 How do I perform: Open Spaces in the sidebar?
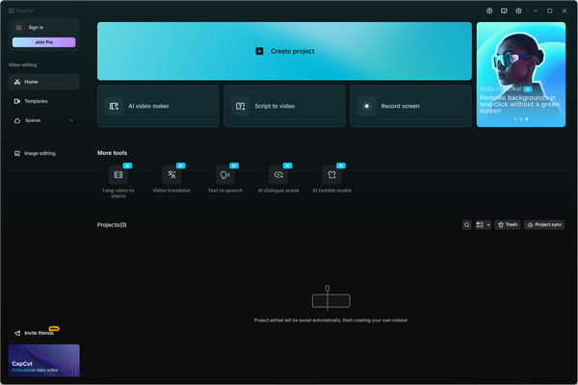click(x=44, y=120)
